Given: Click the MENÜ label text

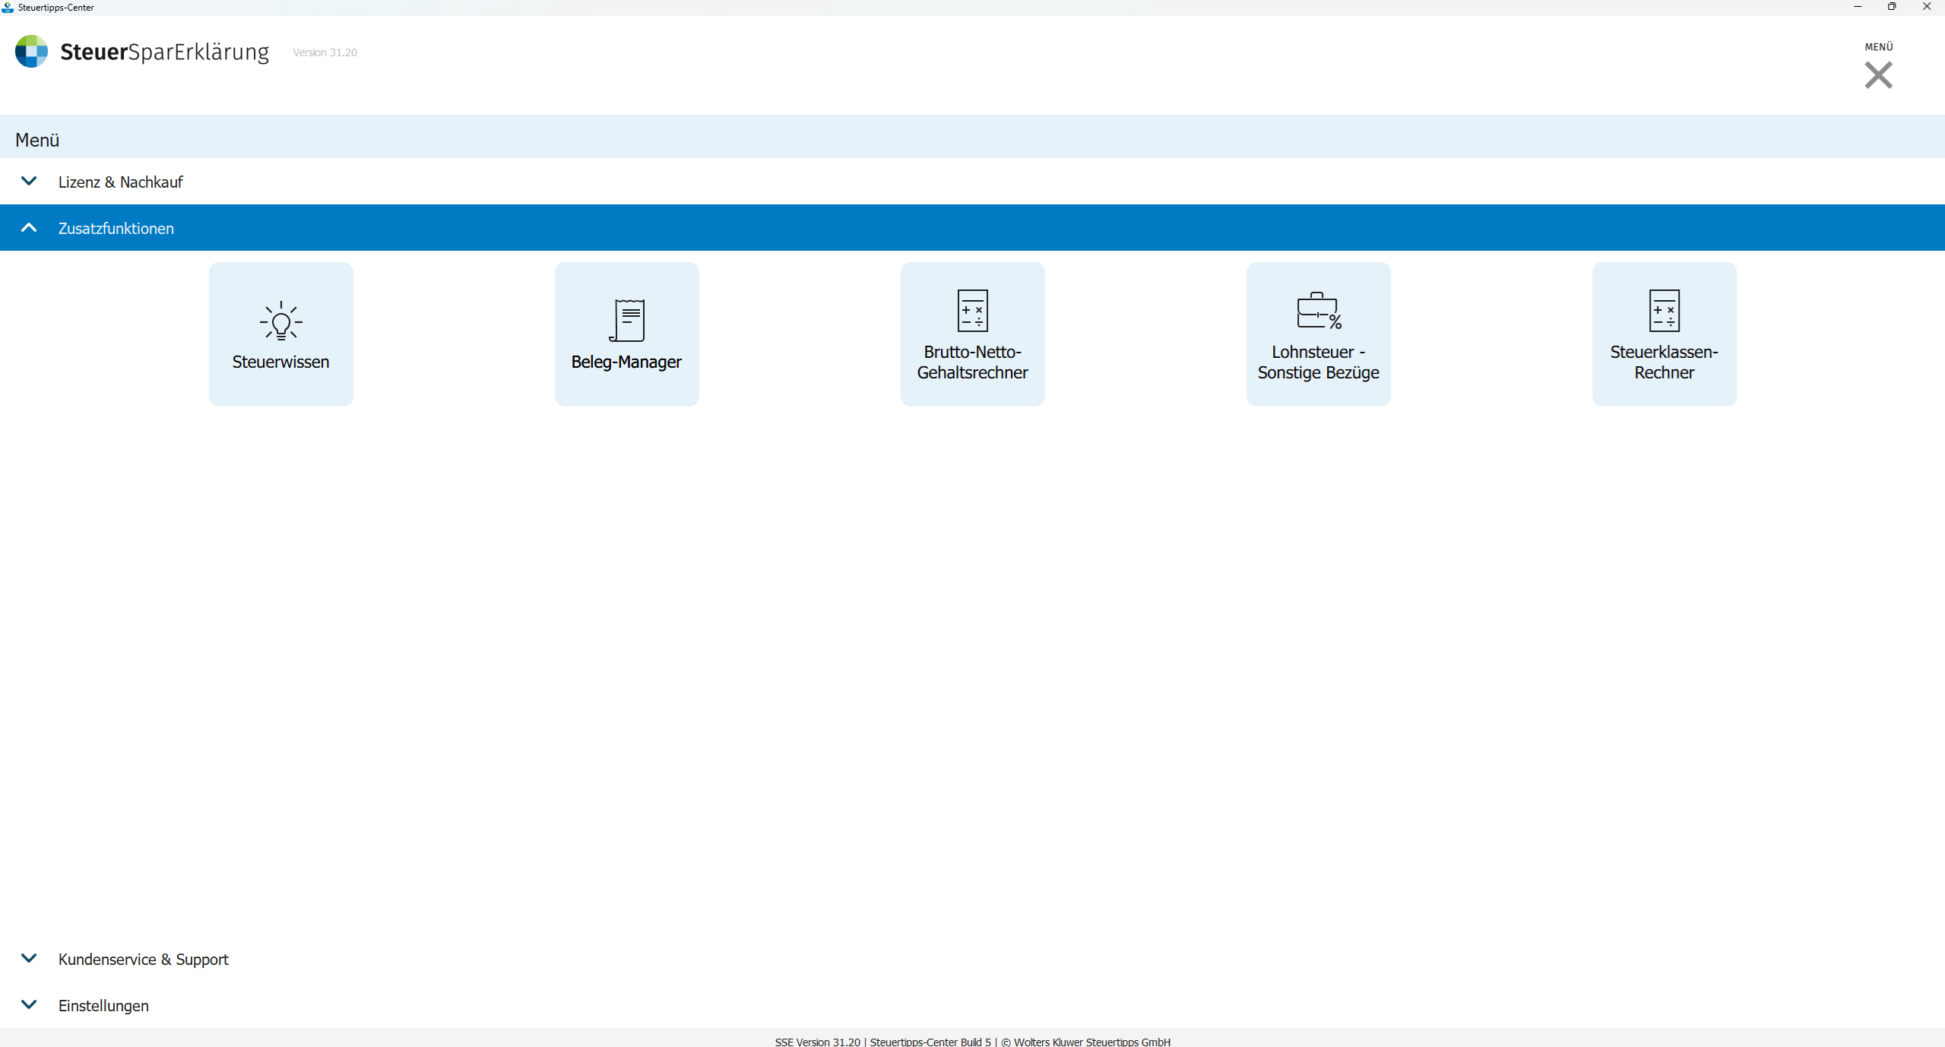Looking at the screenshot, I should [x=1878, y=47].
